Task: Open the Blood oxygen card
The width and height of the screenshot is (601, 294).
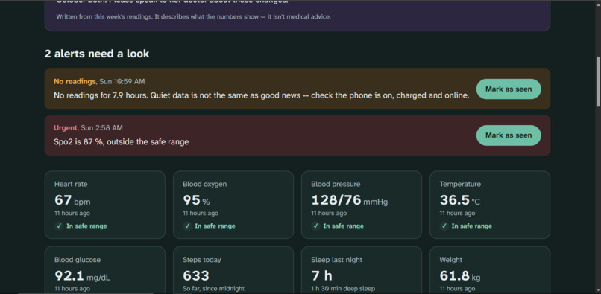Action: [233, 205]
